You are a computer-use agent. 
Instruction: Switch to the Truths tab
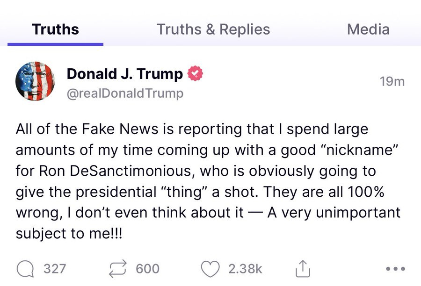[x=55, y=29]
